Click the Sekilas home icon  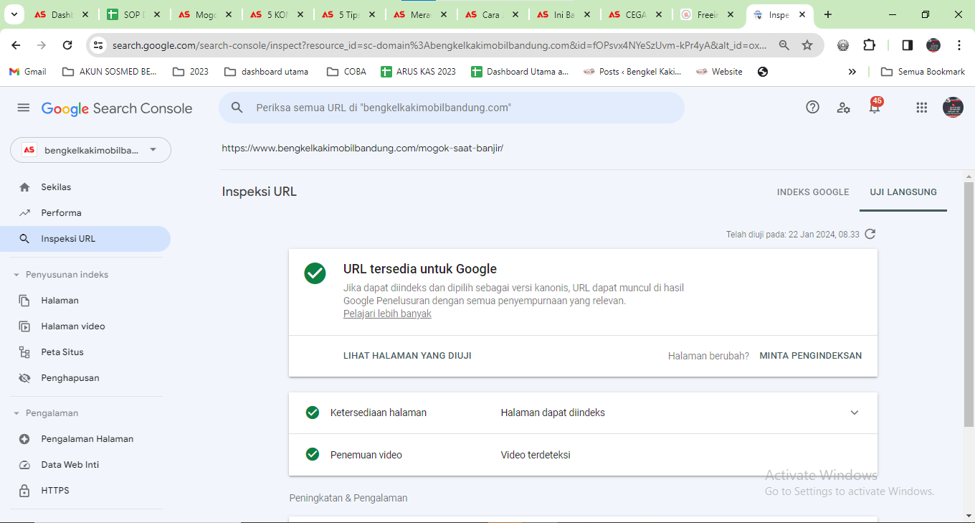[x=24, y=187]
